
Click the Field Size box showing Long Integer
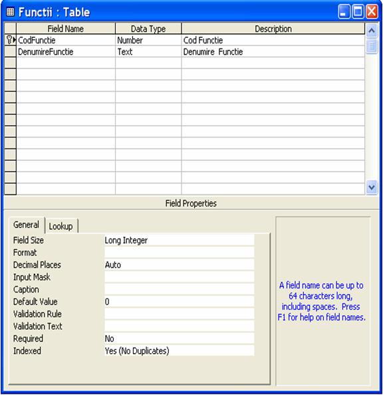(x=179, y=240)
